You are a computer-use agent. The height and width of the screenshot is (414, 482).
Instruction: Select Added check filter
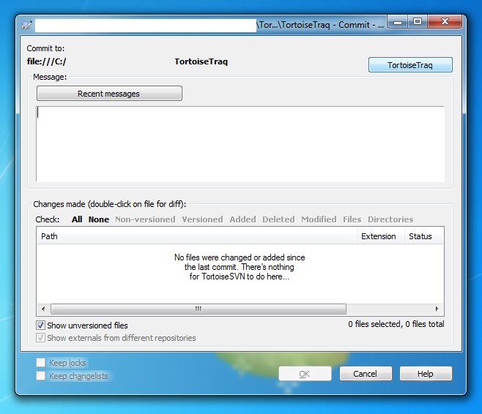pos(242,219)
